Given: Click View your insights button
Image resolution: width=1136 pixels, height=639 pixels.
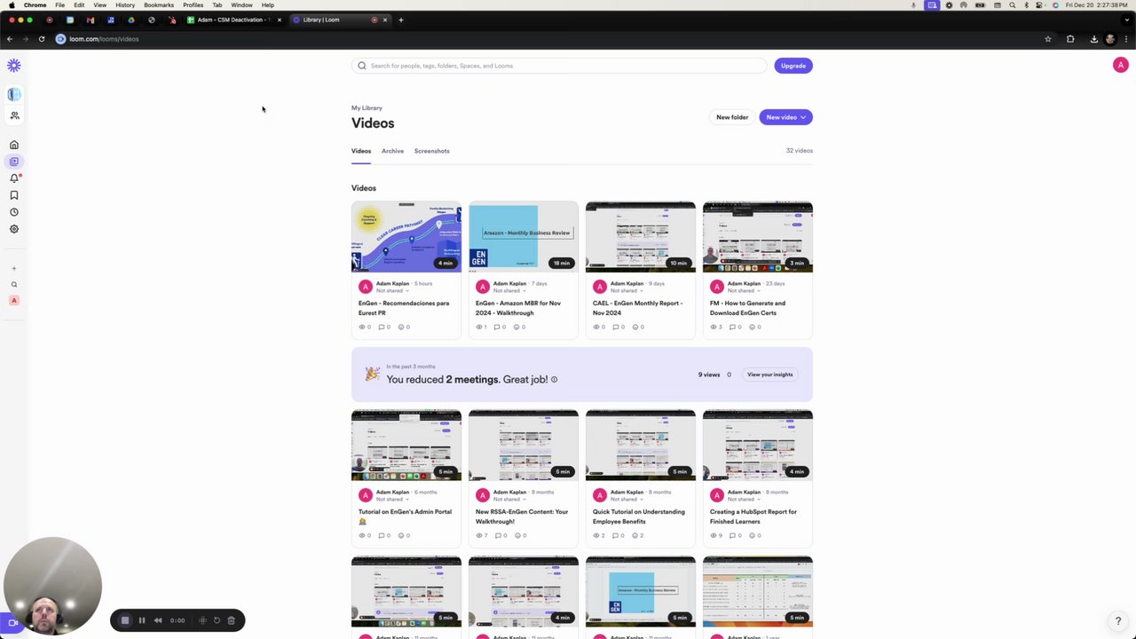Looking at the screenshot, I should pyautogui.click(x=769, y=375).
